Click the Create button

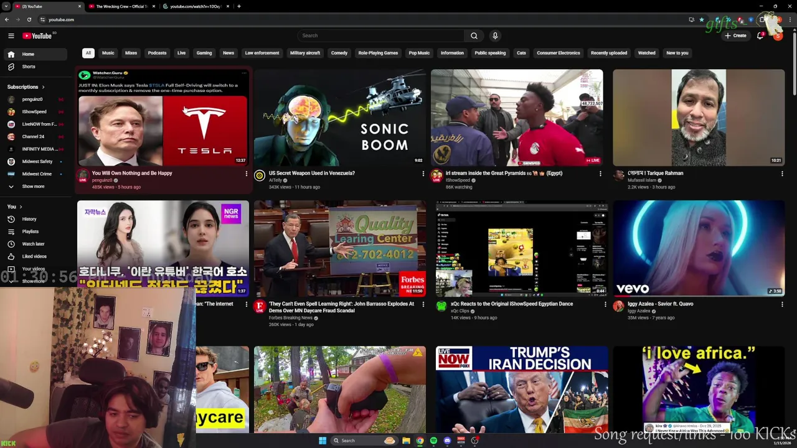(735, 35)
